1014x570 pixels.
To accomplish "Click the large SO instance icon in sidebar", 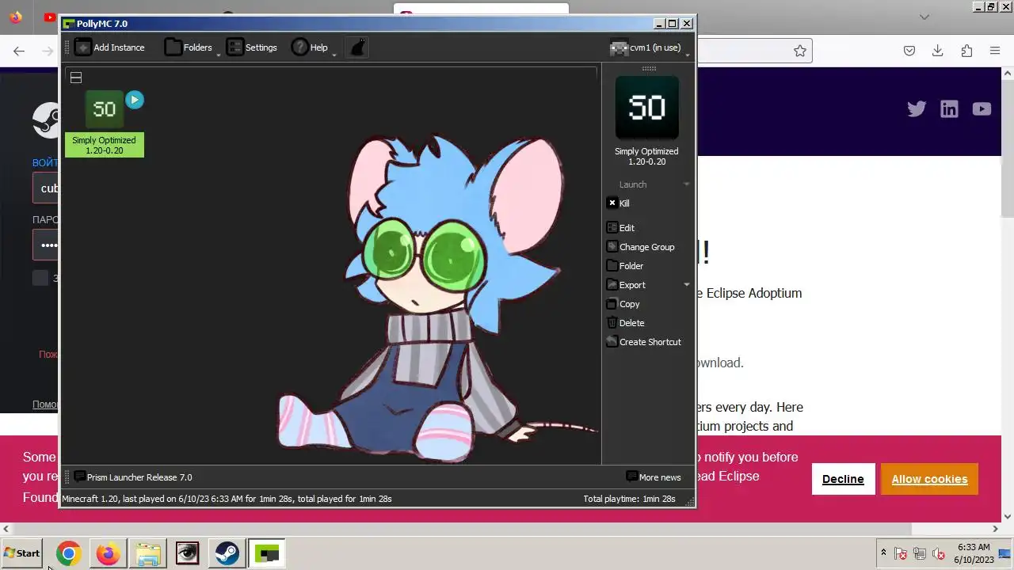I will [646, 108].
